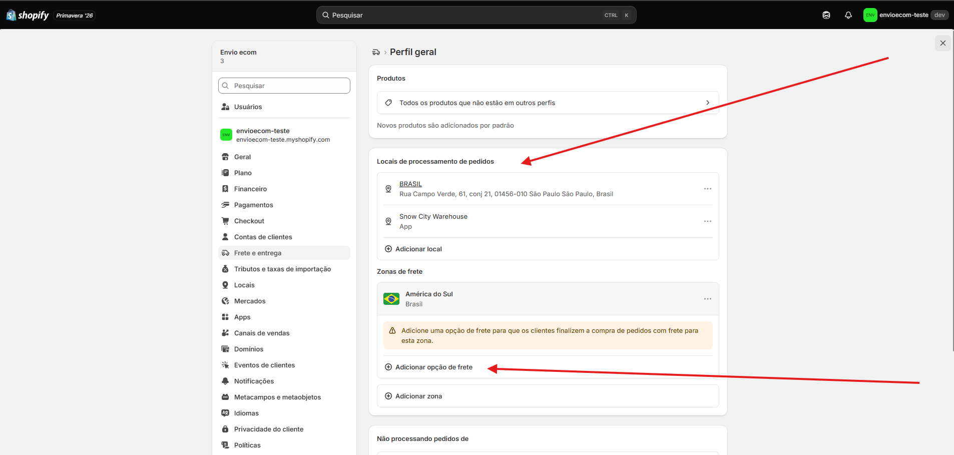This screenshot has width=954, height=455.
Task: Open Idiomas settings
Action: tap(284, 413)
